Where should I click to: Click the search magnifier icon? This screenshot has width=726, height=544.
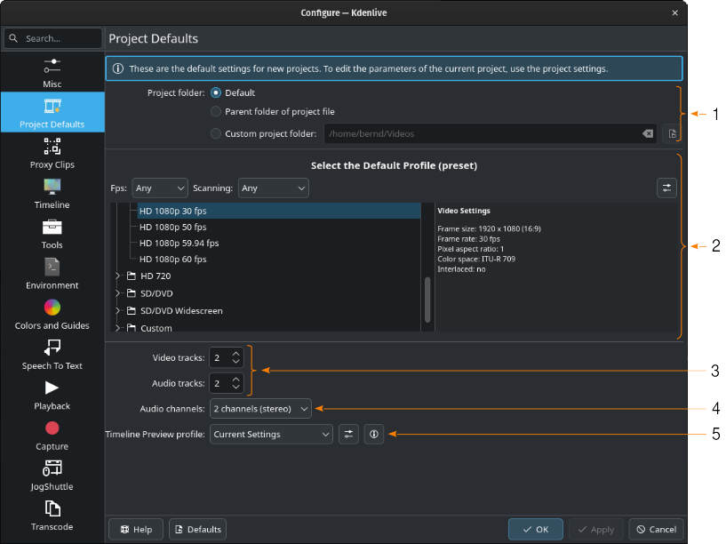13,38
